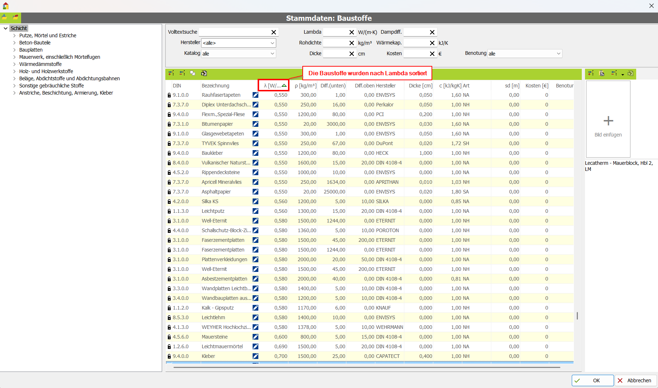Click the edit pencil icon for Bitumenpapier
Viewport: 658px width, 388px height.
(x=255, y=124)
